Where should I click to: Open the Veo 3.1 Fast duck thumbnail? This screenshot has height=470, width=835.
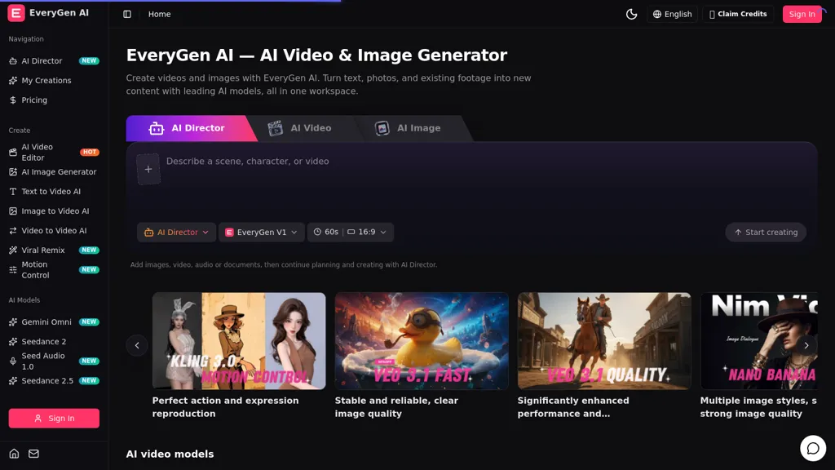click(x=422, y=341)
